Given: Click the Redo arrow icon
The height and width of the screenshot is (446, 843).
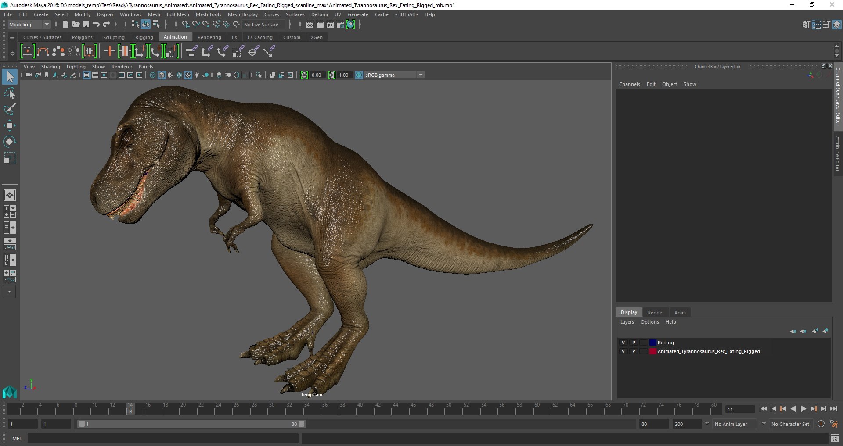Looking at the screenshot, I should point(106,25).
